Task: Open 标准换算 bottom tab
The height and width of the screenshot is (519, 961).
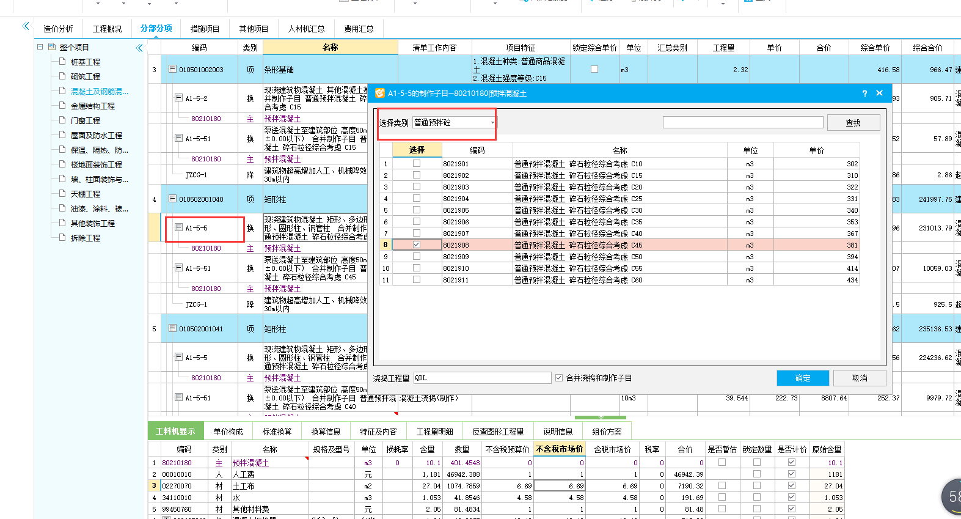Action: (x=277, y=432)
